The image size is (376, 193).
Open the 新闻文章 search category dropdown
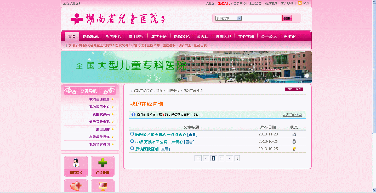tap(228, 18)
